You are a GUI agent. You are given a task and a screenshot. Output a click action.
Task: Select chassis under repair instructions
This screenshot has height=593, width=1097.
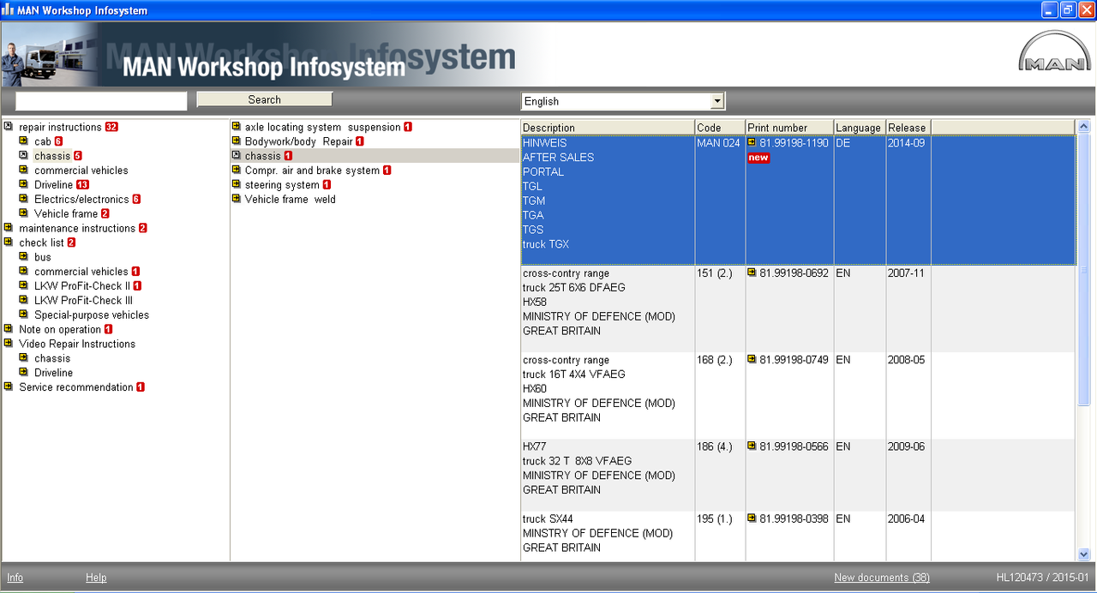coord(52,156)
